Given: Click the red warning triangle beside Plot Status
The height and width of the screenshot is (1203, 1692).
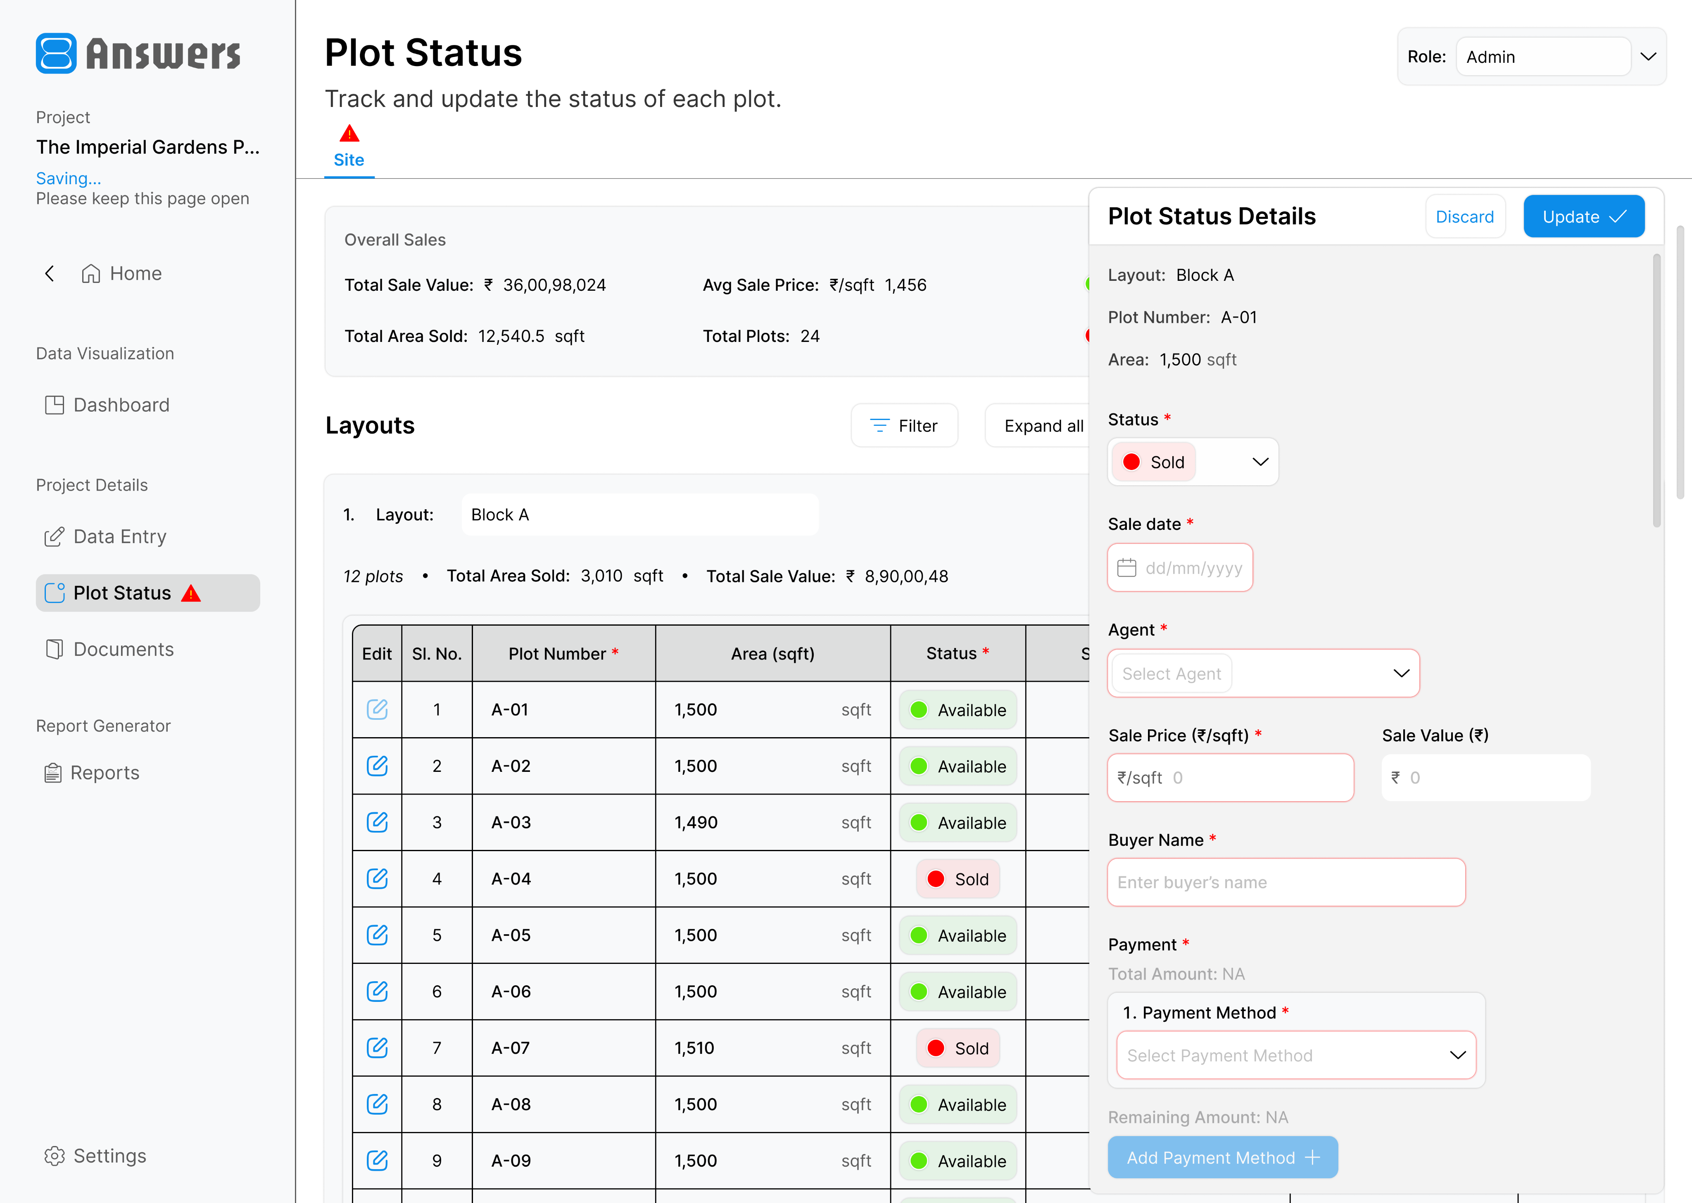Looking at the screenshot, I should [x=191, y=593].
